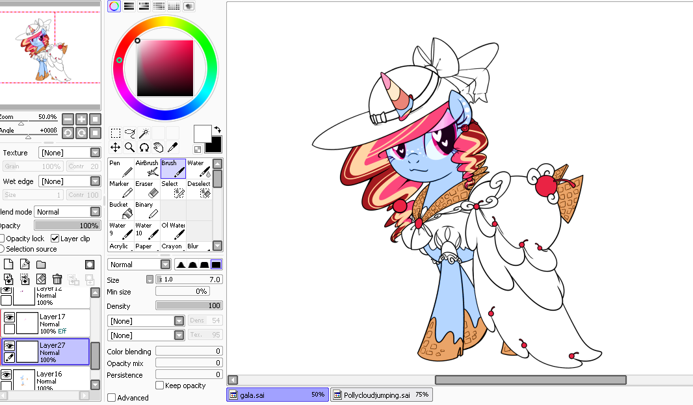
Task: Select the color wheel panel icon
Action: [x=114, y=7]
